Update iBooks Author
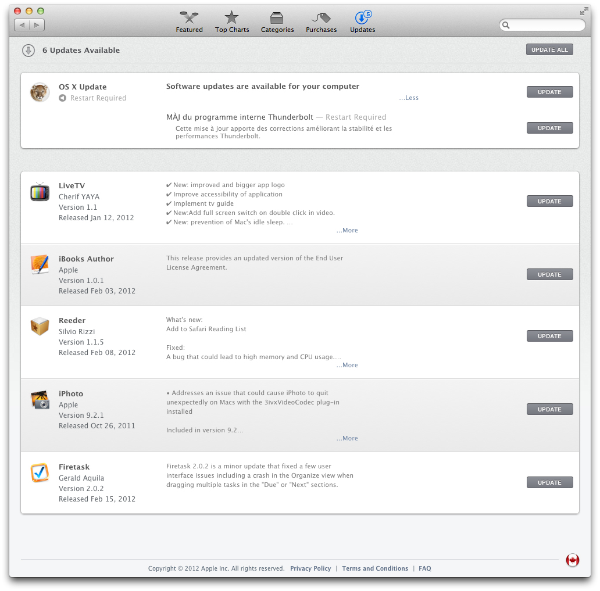The image size is (600, 591). (549, 275)
